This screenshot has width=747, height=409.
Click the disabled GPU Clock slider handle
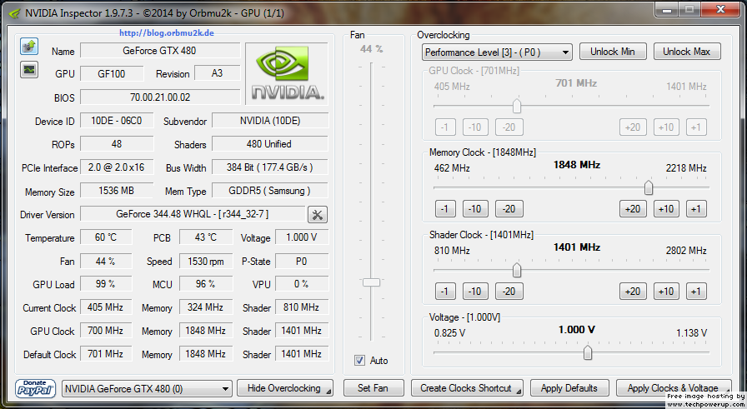[x=517, y=106]
